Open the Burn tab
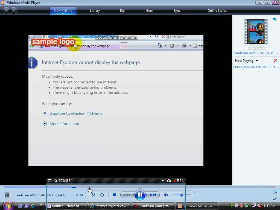The image size is (280, 210). pyautogui.click(x=150, y=11)
